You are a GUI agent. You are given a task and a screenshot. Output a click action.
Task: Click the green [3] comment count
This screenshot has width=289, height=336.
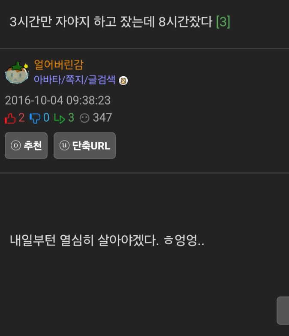pos(223,21)
